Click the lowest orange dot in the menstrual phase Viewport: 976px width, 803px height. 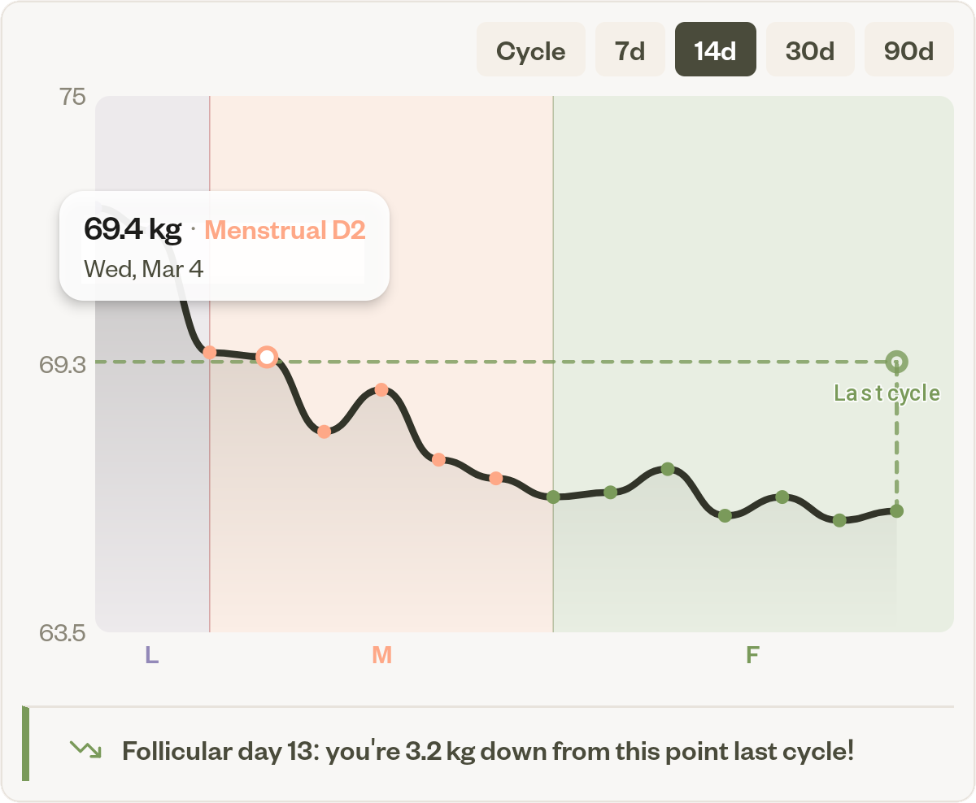click(324, 433)
